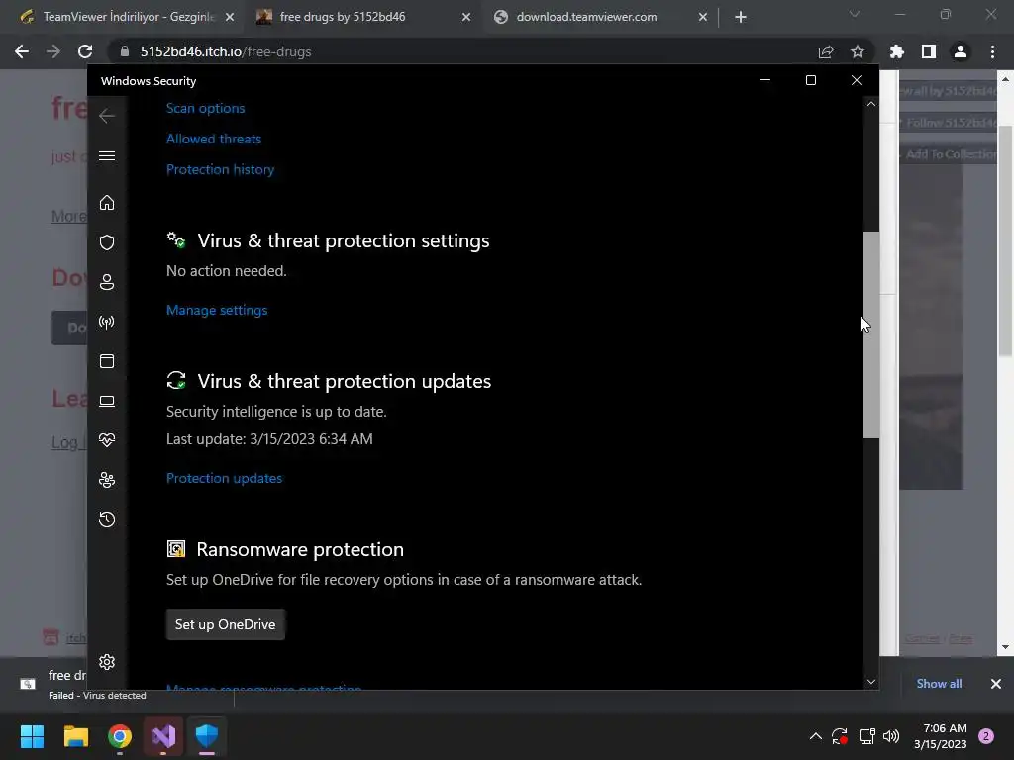Open Family options sidebar icon
The height and width of the screenshot is (760, 1014).
(107, 480)
